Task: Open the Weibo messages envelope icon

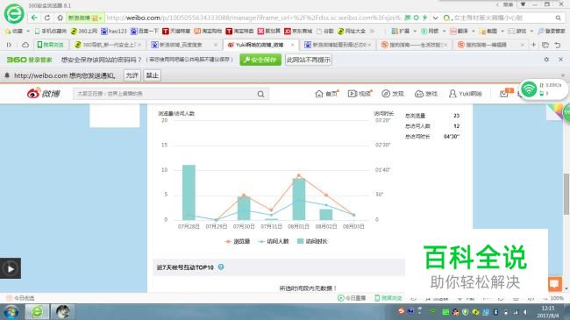Action: pos(504,94)
